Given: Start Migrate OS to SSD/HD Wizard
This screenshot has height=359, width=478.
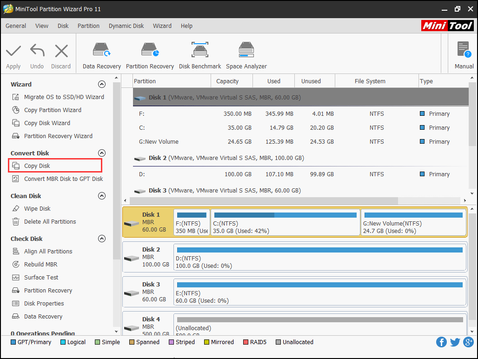Looking at the screenshot, I should (x=58, y=97).
